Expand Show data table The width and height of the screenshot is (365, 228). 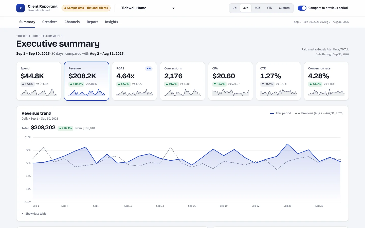[34, 214]
